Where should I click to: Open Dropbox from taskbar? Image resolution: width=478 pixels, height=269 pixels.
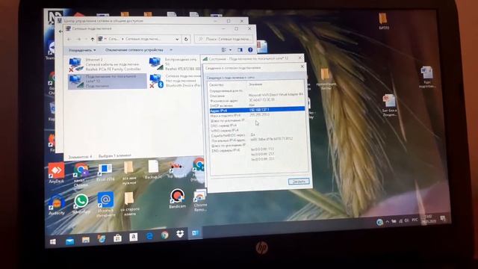[x=180, y=234]
